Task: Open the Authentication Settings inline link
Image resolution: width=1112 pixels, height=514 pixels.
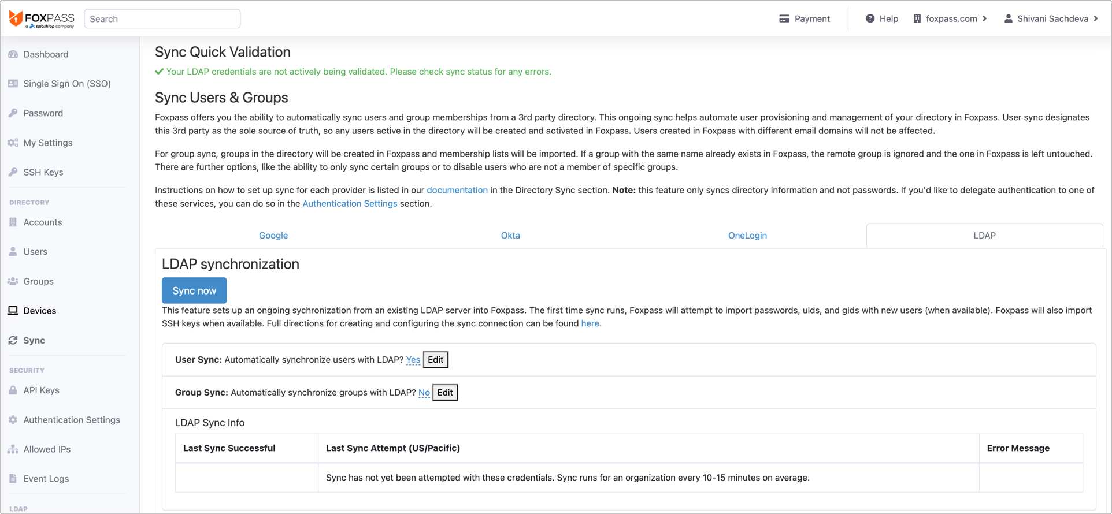Action: click(350, 204)
